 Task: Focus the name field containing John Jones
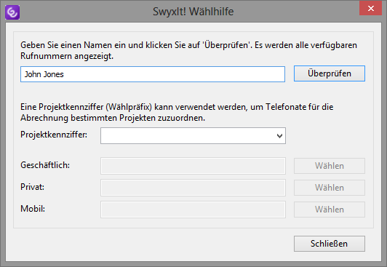coord(153,74)
